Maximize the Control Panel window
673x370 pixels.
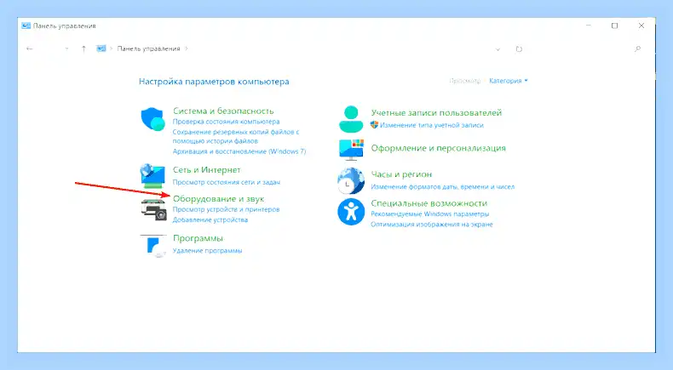[614, 26]
